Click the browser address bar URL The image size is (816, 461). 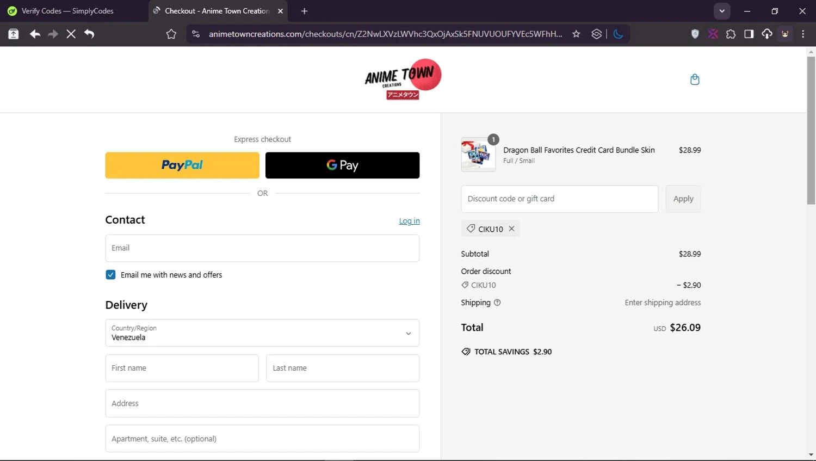click(x=385, y=34)
